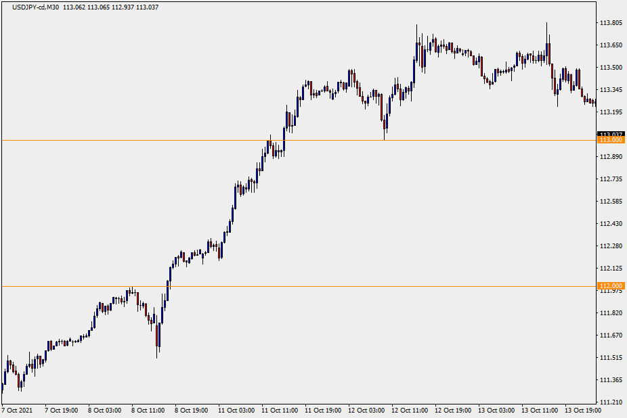
Task: Click the OHLC values in chart header
Action: coord(110,7)
